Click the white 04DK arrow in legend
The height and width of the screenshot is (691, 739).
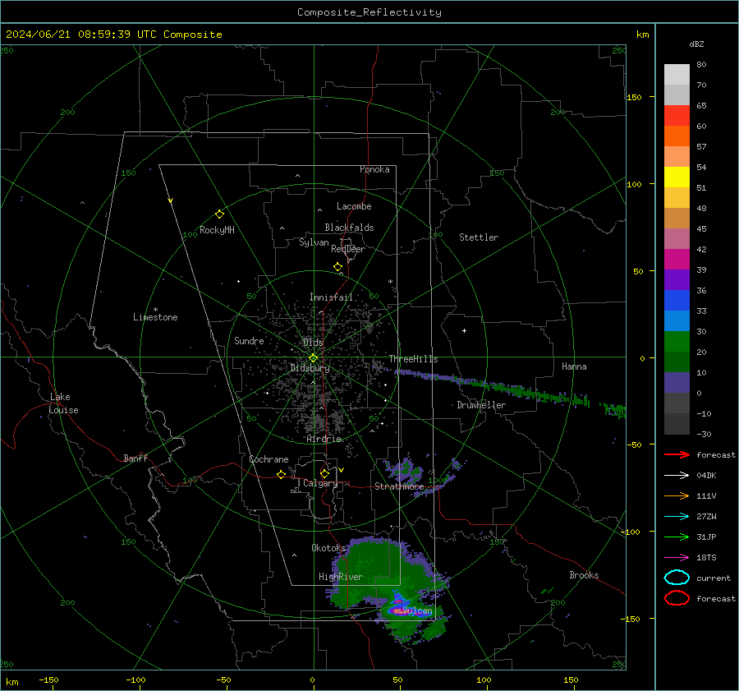click(677, 476)
